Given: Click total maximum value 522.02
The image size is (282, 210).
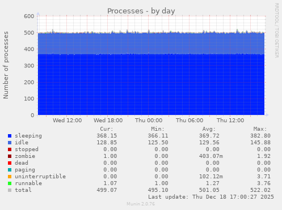Looking at the screenshot, I should [260, 190].
